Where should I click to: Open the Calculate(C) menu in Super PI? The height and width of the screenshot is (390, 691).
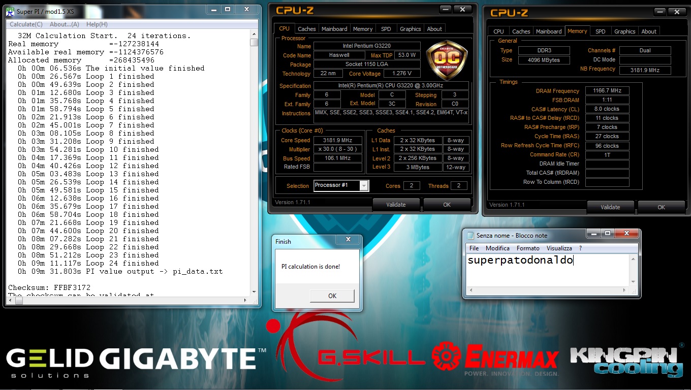[26, 24]
